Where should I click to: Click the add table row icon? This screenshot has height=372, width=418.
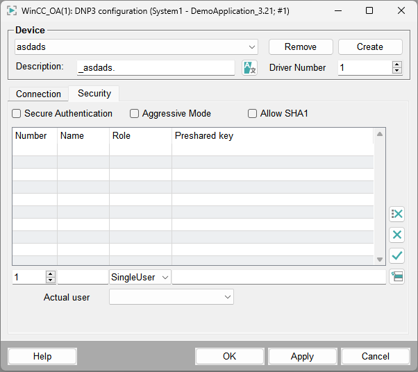[x=397, y=277]
